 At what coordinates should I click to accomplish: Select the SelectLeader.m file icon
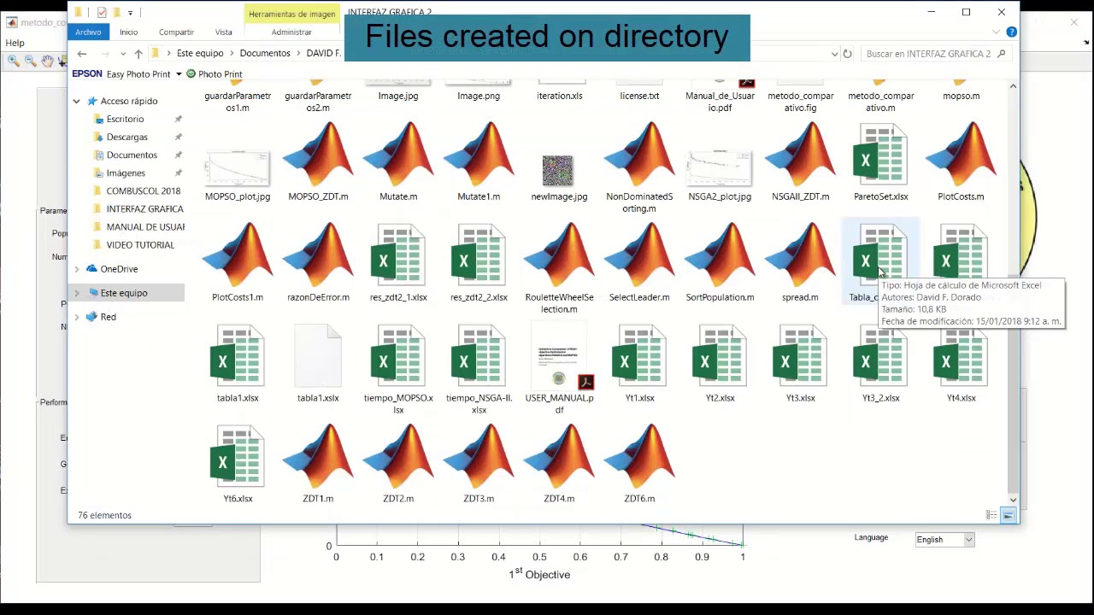[x=639, y=255]
